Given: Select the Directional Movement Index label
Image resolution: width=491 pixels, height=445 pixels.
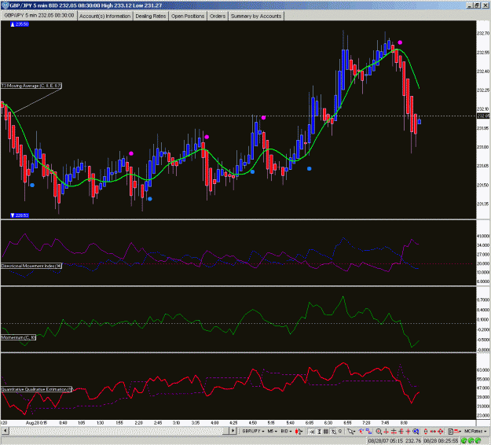Looking at the screenshot, I should click(31, 266).
